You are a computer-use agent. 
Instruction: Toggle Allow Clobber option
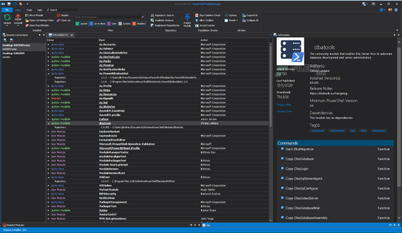pos(204,20)
